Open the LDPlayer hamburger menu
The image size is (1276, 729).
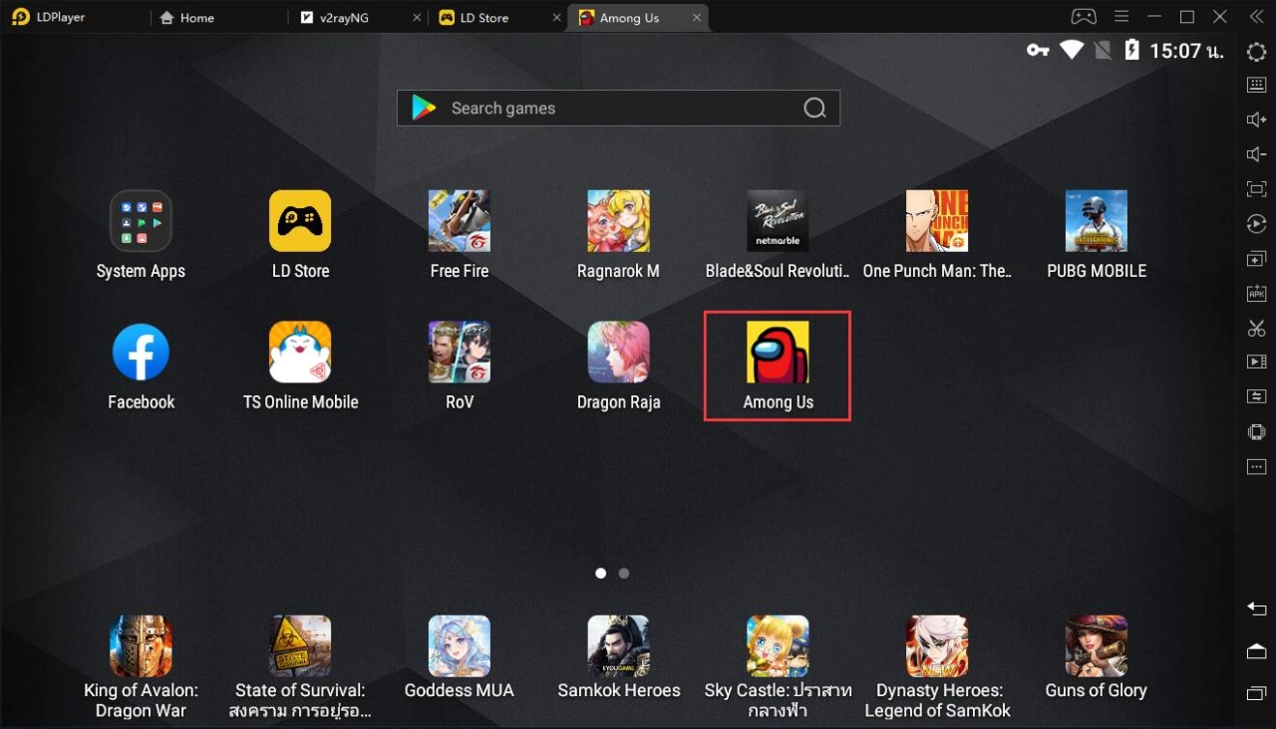click(1121, 17)
